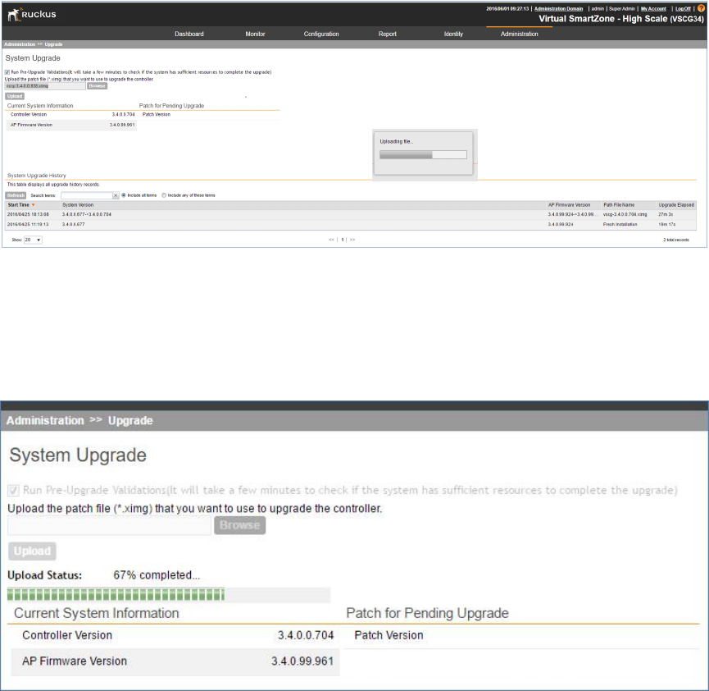
Task: Open the Show 20 rows dropdown
Action: (33, 240)
